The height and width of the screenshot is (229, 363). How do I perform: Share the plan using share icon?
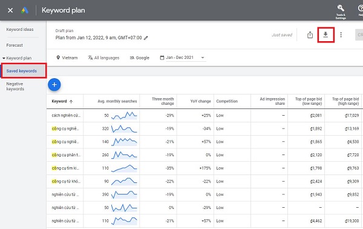tap(310, 35)
